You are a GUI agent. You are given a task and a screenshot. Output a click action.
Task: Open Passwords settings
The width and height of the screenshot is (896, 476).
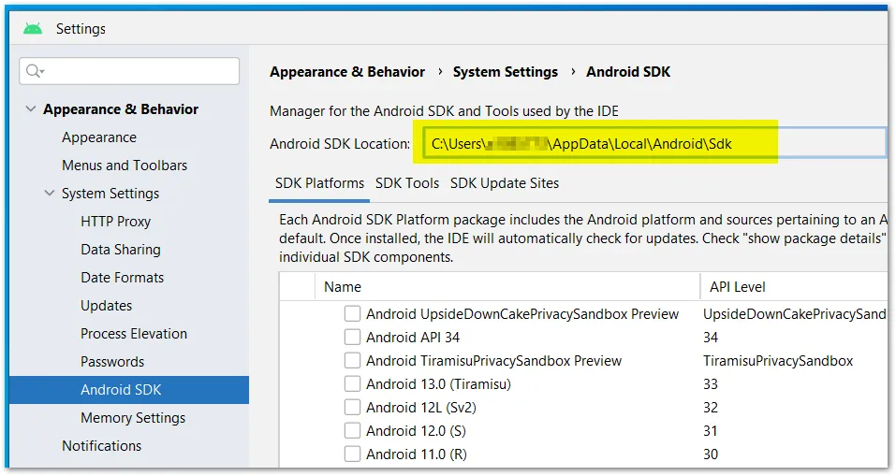point(112,361)
